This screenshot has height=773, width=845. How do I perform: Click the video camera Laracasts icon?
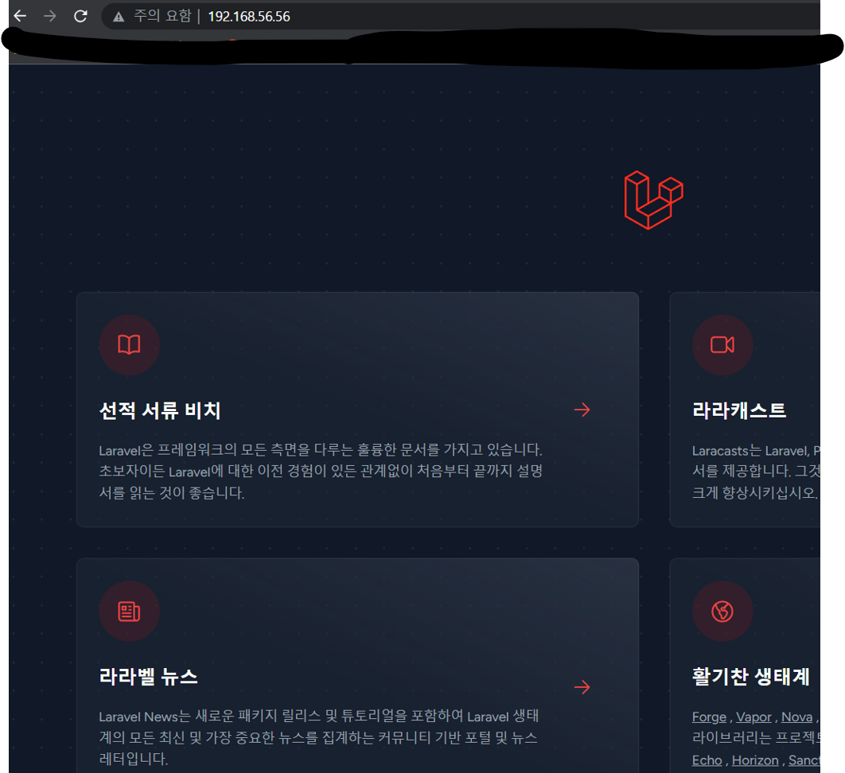click(722, 345)
